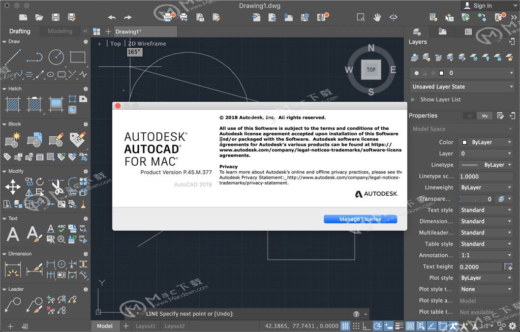The height and width of the screenshot is (332, 520).
Task: Collapse the Draw panel section
Action: 4,42
